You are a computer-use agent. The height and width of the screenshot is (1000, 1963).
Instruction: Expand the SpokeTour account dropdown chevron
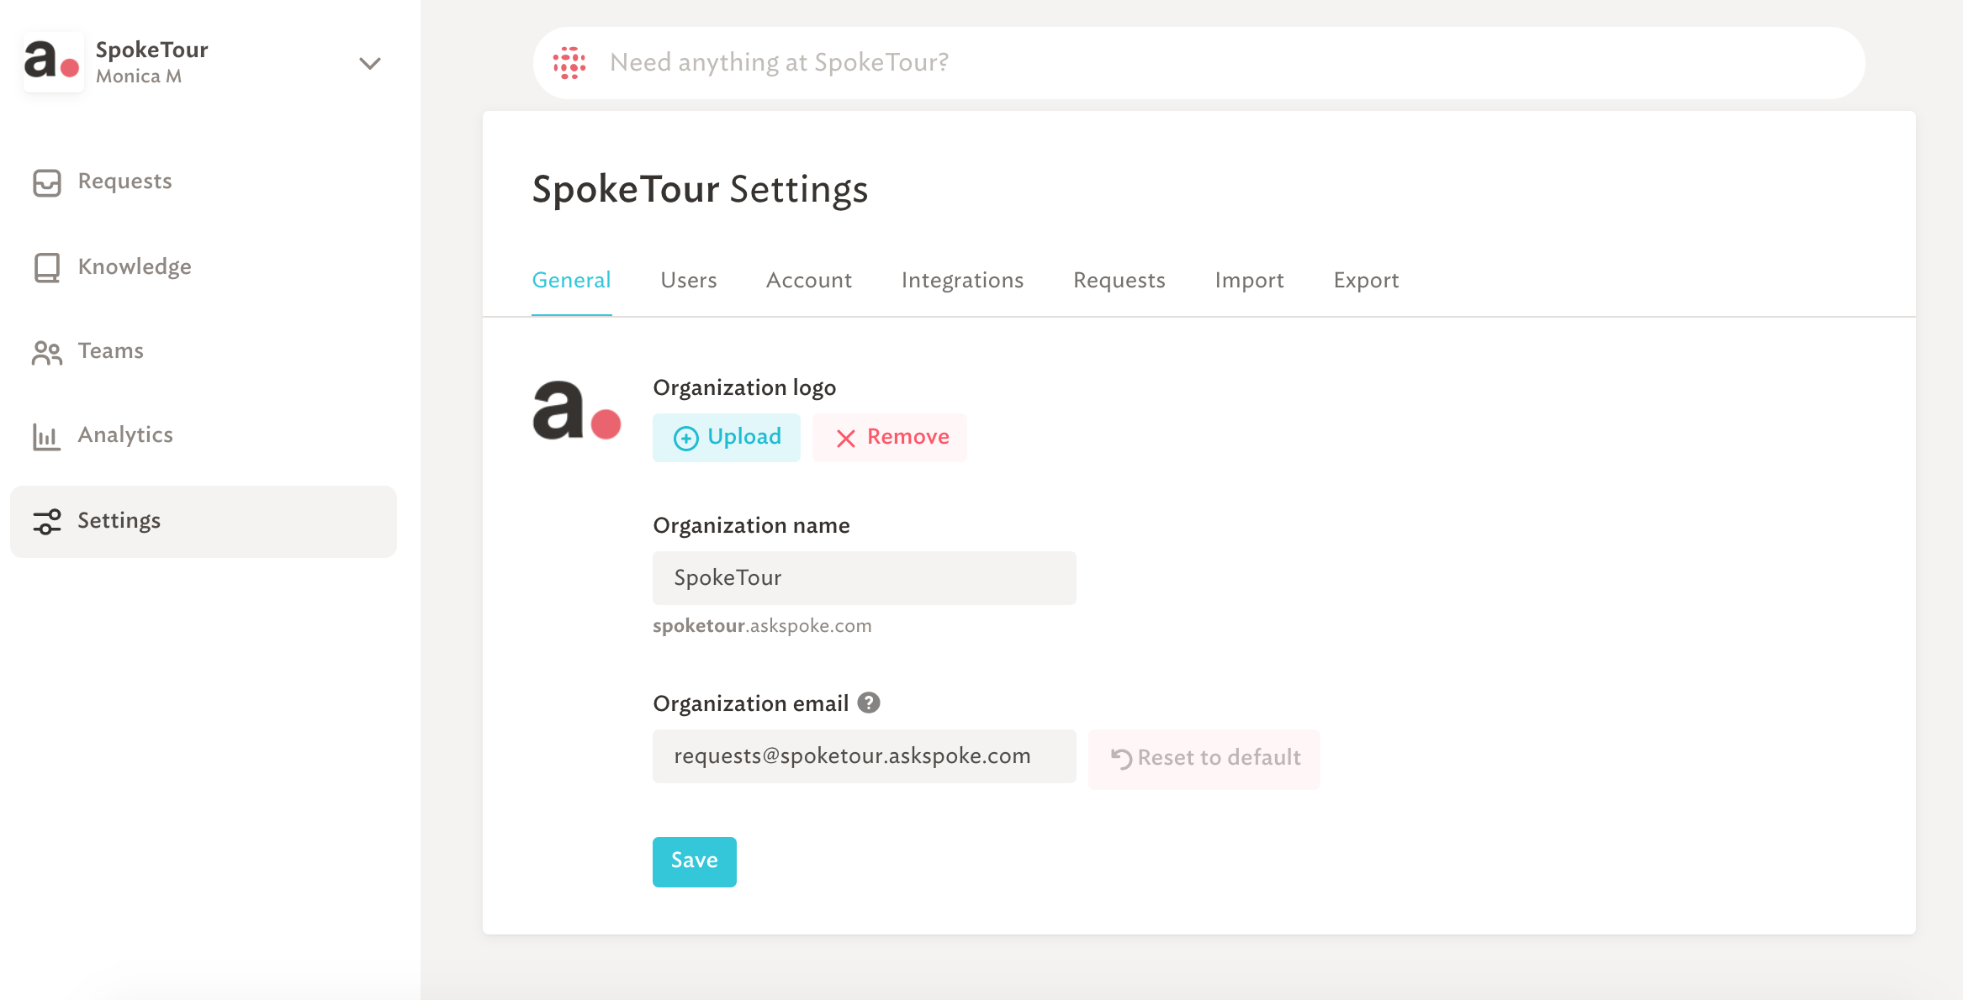point(370,63)
